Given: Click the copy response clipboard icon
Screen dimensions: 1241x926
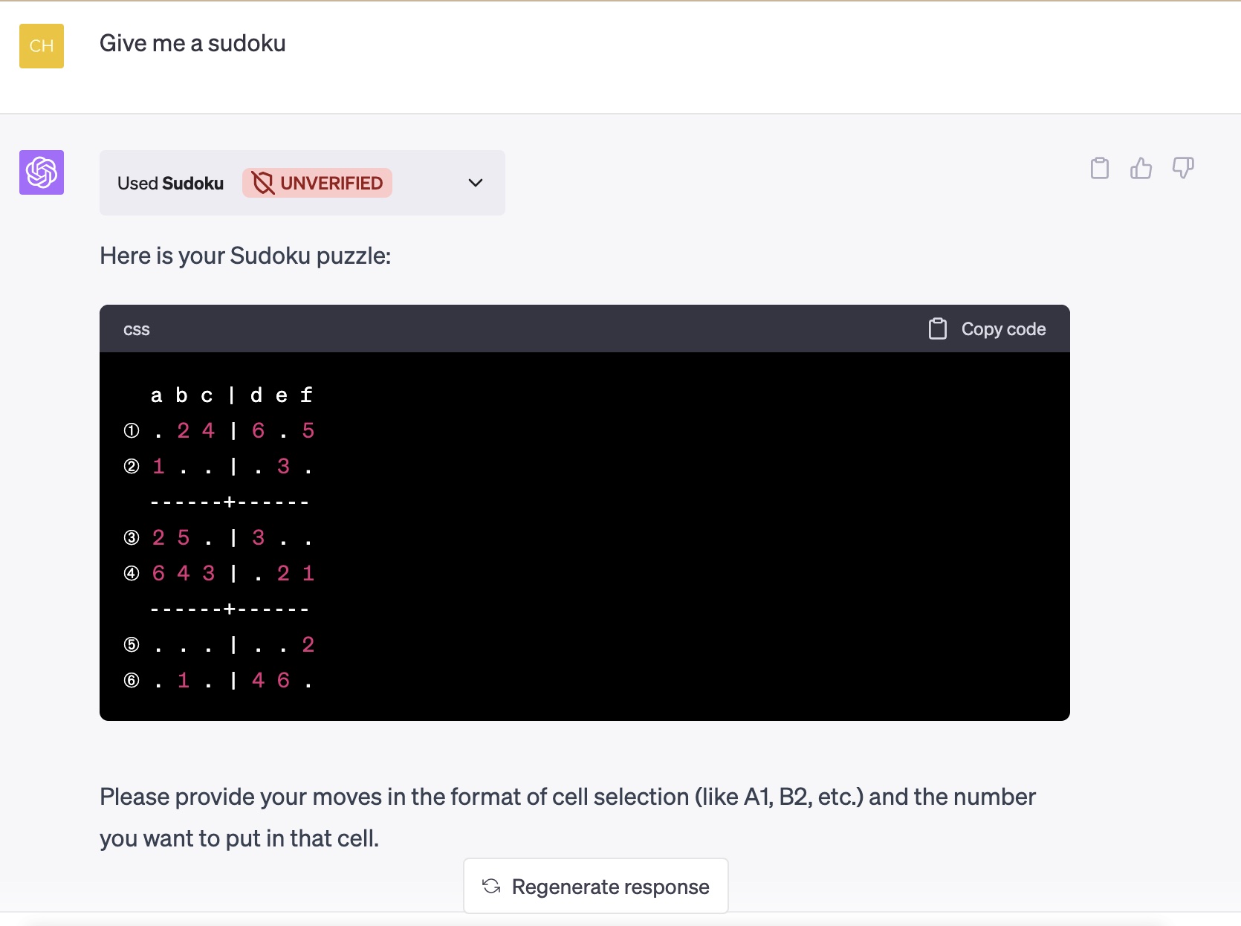Looking at the screenshot, I should 1100,168.
